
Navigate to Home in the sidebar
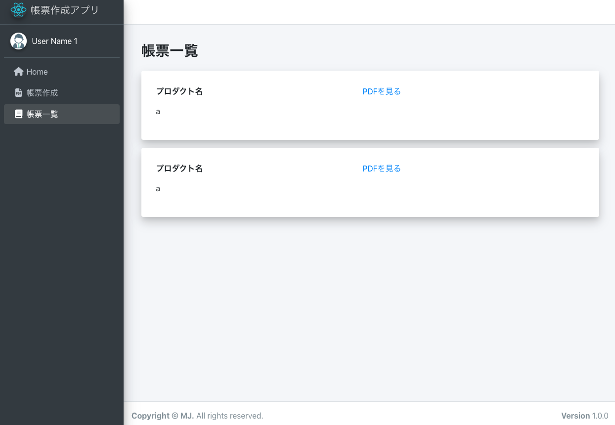coord(38,71)
